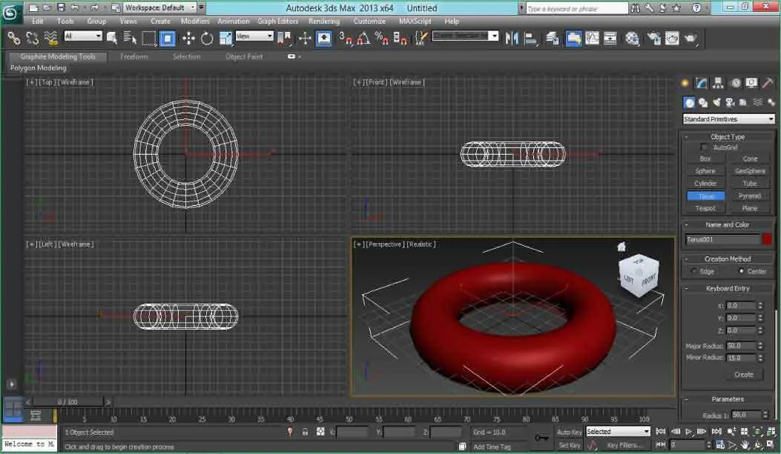Toggle the Window/Crossing selection mode
781x454 pixels.
click(x=168, y=38)
